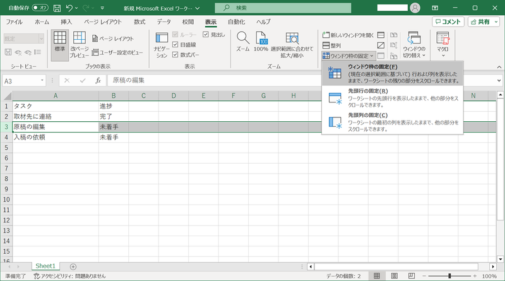
Task: Click the zoom slider handle
Action: point(449,276)
